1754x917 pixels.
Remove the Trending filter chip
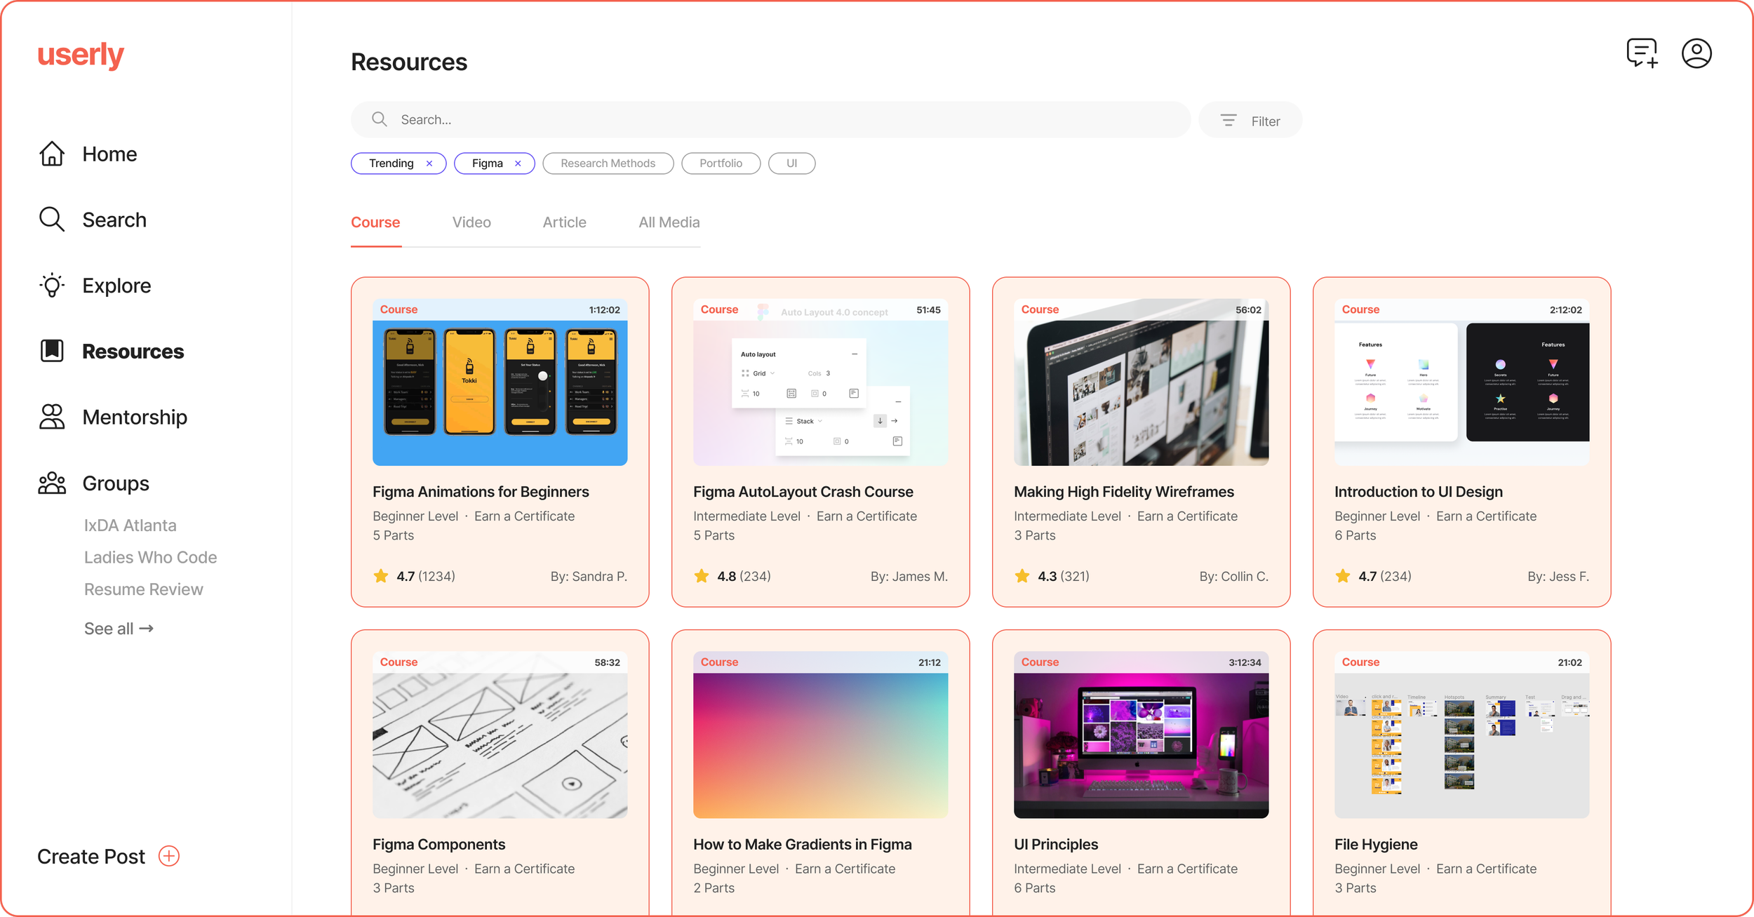429,163
